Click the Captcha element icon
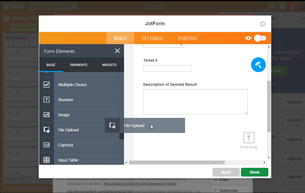Image resolution: width=305 pixels, height=193 pixels. (47, 145)
